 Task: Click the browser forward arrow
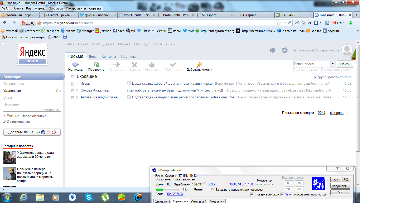click(x=14, y=23)
